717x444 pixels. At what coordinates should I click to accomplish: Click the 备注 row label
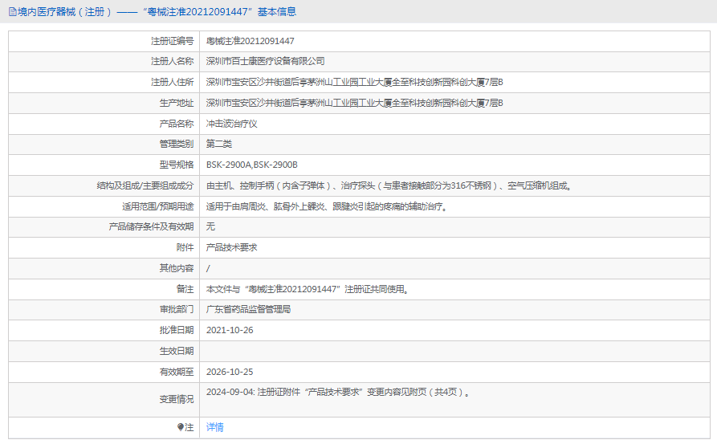pos(185,290)
